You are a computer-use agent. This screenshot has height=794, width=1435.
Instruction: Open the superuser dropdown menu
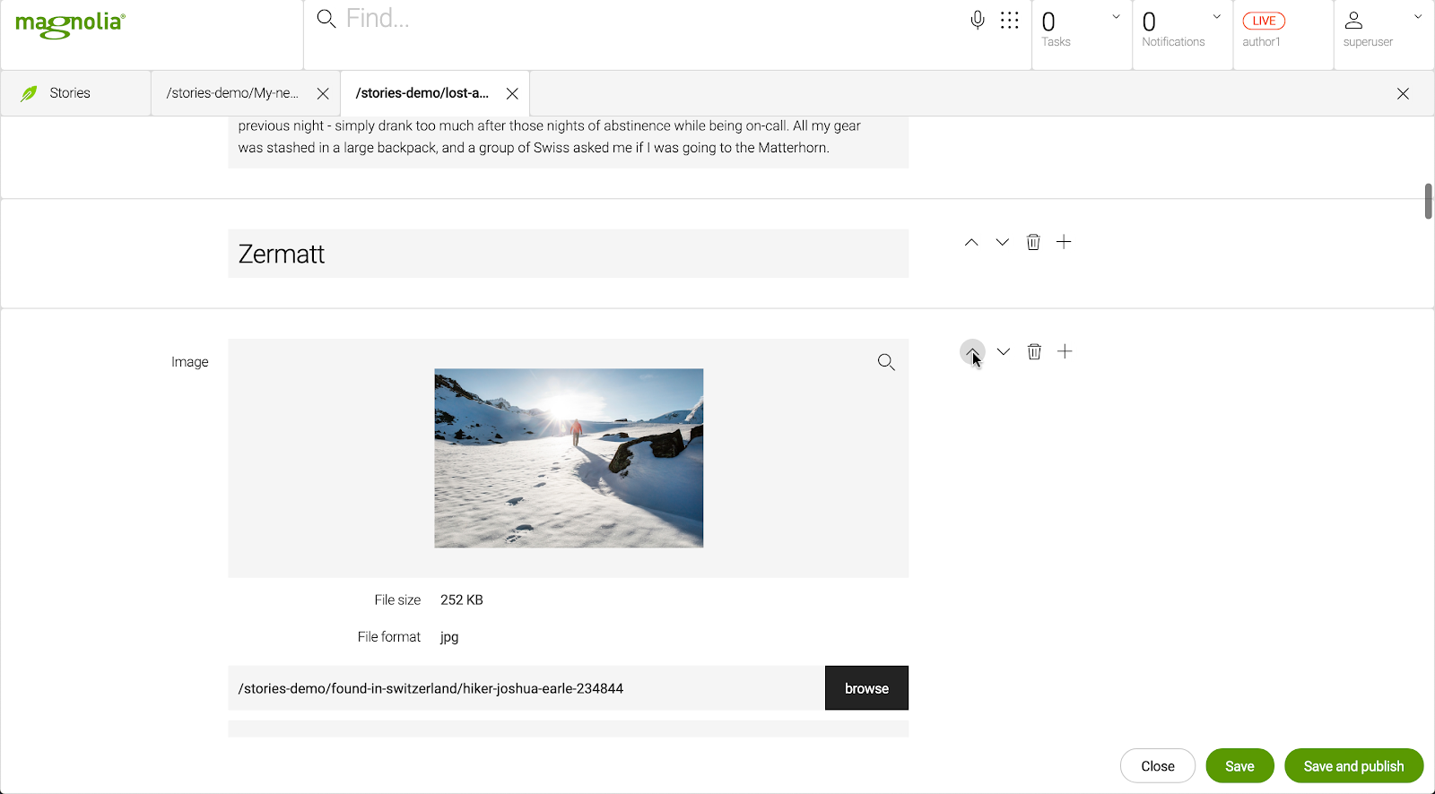(x=1417, y=16)
